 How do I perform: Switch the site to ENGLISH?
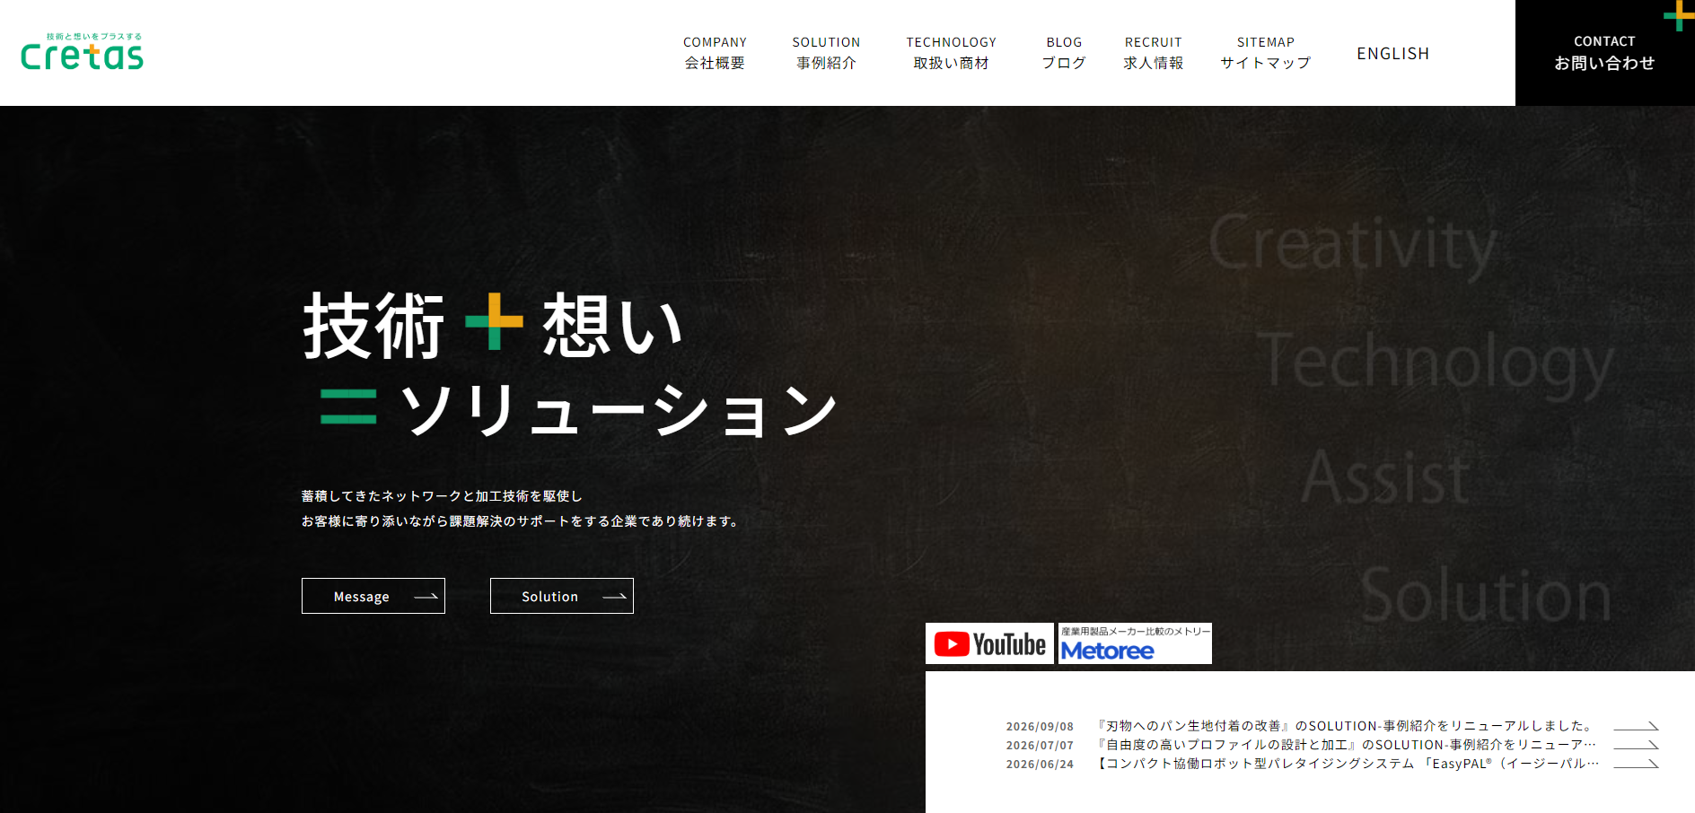coord(1392,54)
